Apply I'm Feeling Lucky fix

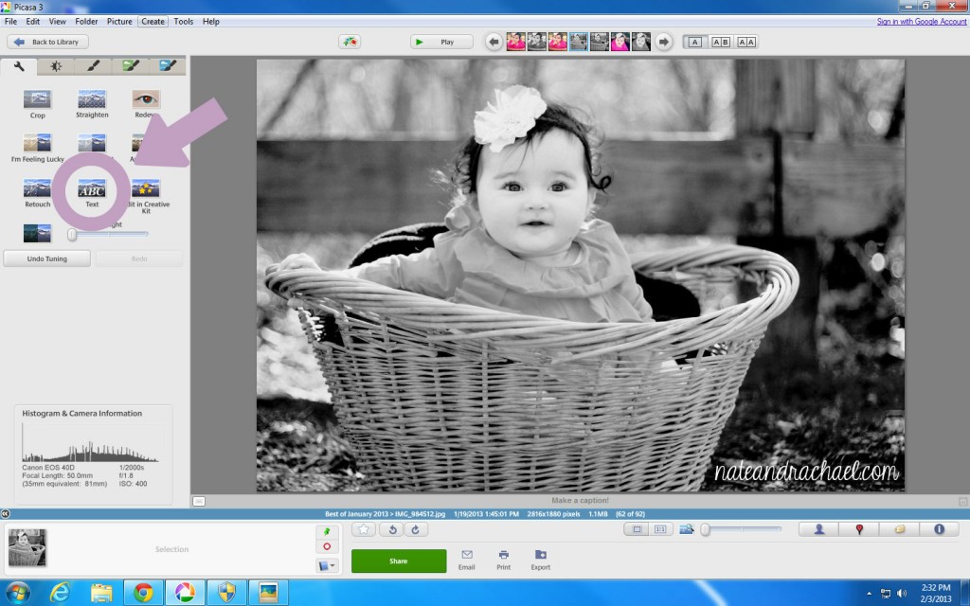(37, 144)
